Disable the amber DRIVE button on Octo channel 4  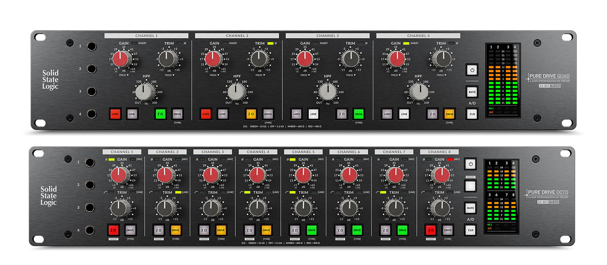pos(266,230)
